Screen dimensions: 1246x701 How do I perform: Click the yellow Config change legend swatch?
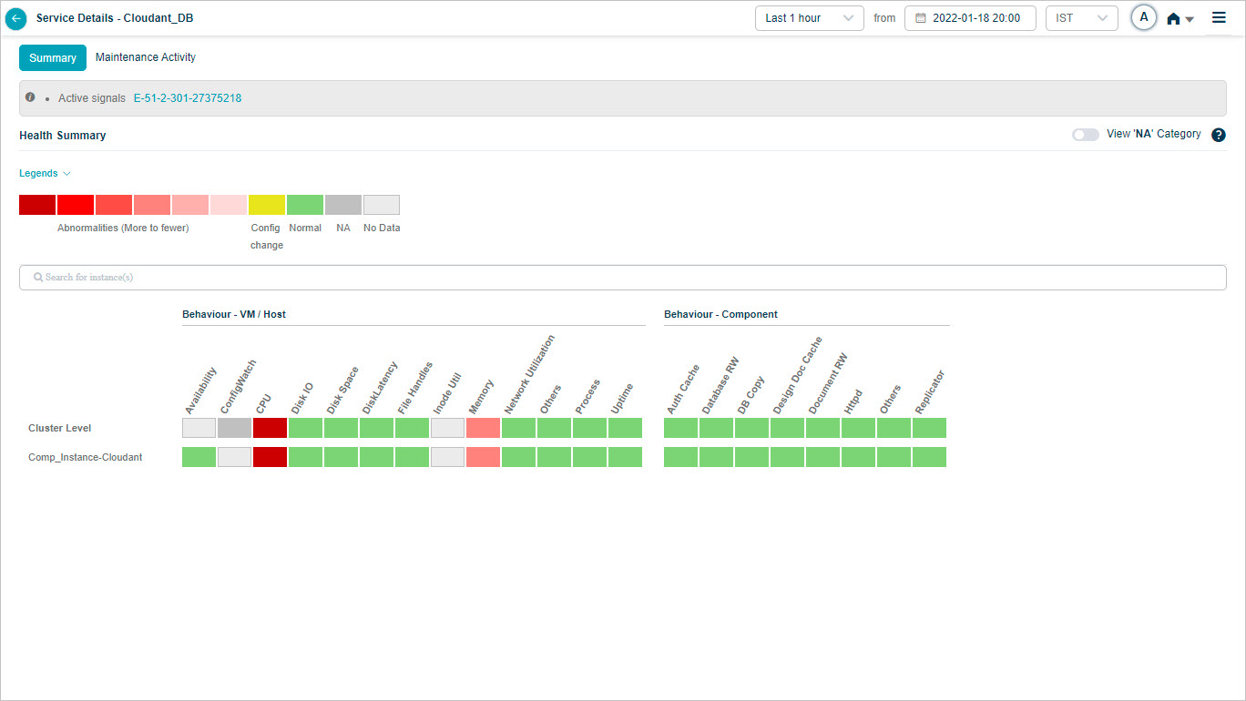point(267,205)
